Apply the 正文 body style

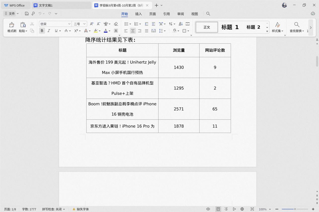207,27
